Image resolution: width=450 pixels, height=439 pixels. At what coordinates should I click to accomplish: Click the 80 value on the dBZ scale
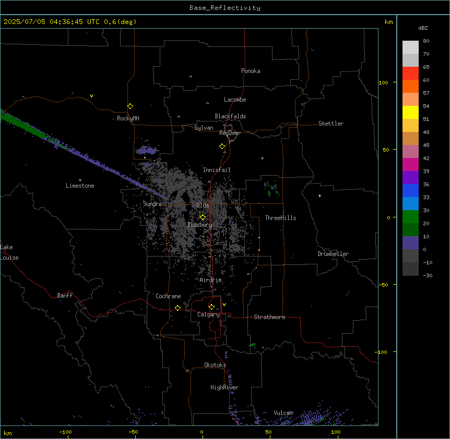pyautogui.click(x=426, y=41)
